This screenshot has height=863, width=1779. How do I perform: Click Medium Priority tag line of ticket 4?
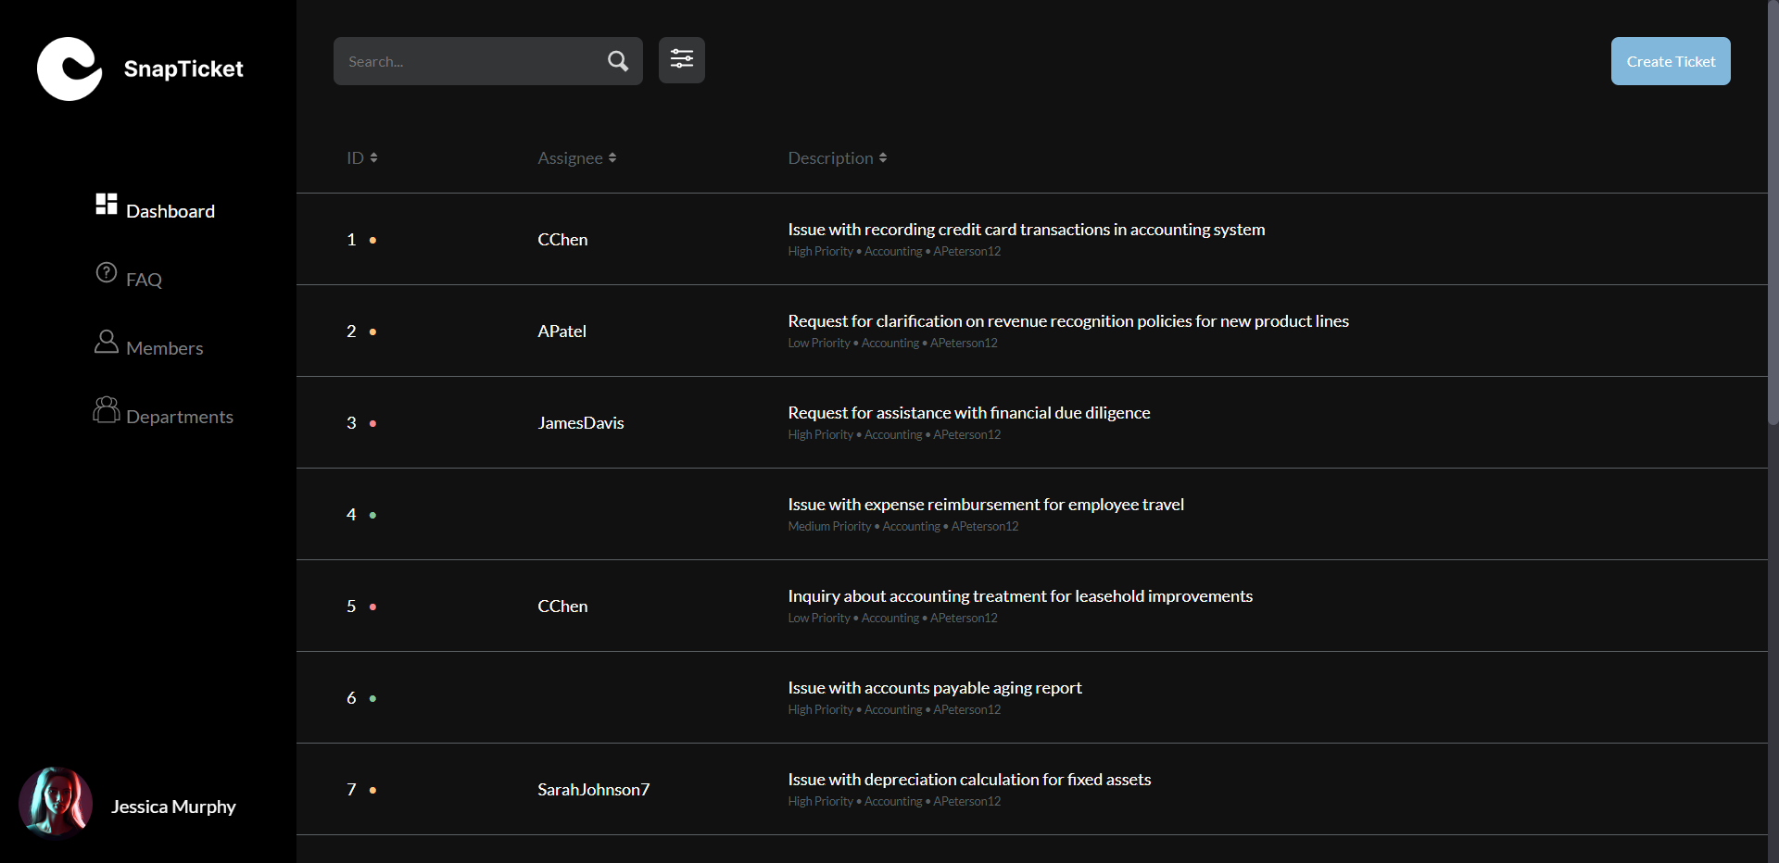click(x=903, y=526)
